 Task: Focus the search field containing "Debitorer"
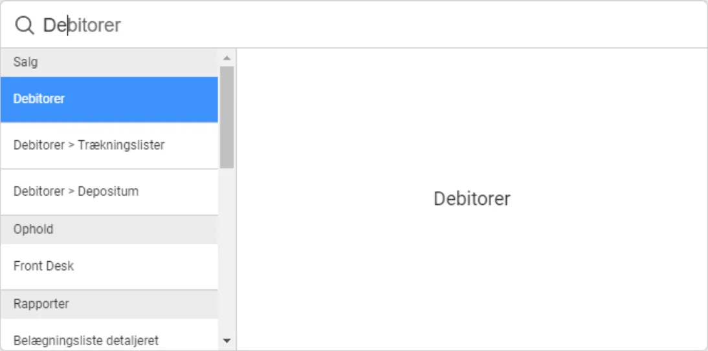coord(82,25)
